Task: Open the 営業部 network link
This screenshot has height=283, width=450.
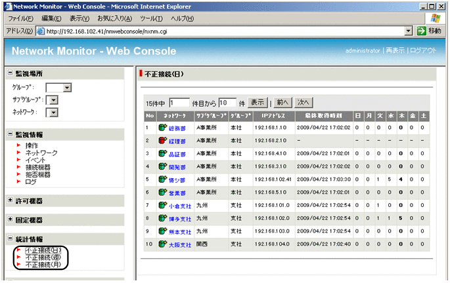Action: [x=177, y=193]
